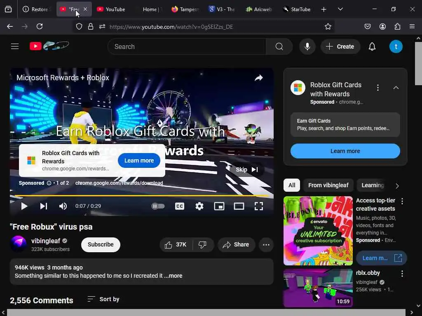
Task: Expand description with ...more
Action: (173, 276)
